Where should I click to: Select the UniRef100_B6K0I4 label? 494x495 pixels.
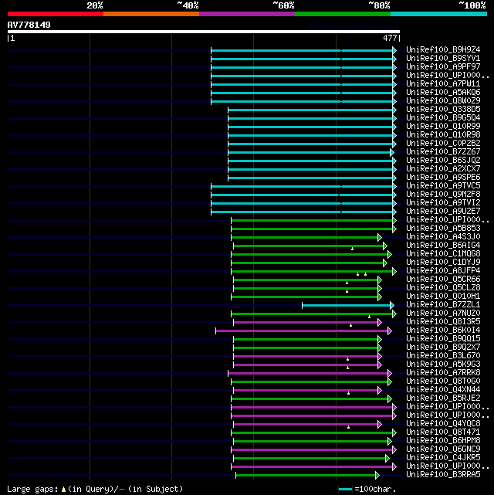coord(443,331)
